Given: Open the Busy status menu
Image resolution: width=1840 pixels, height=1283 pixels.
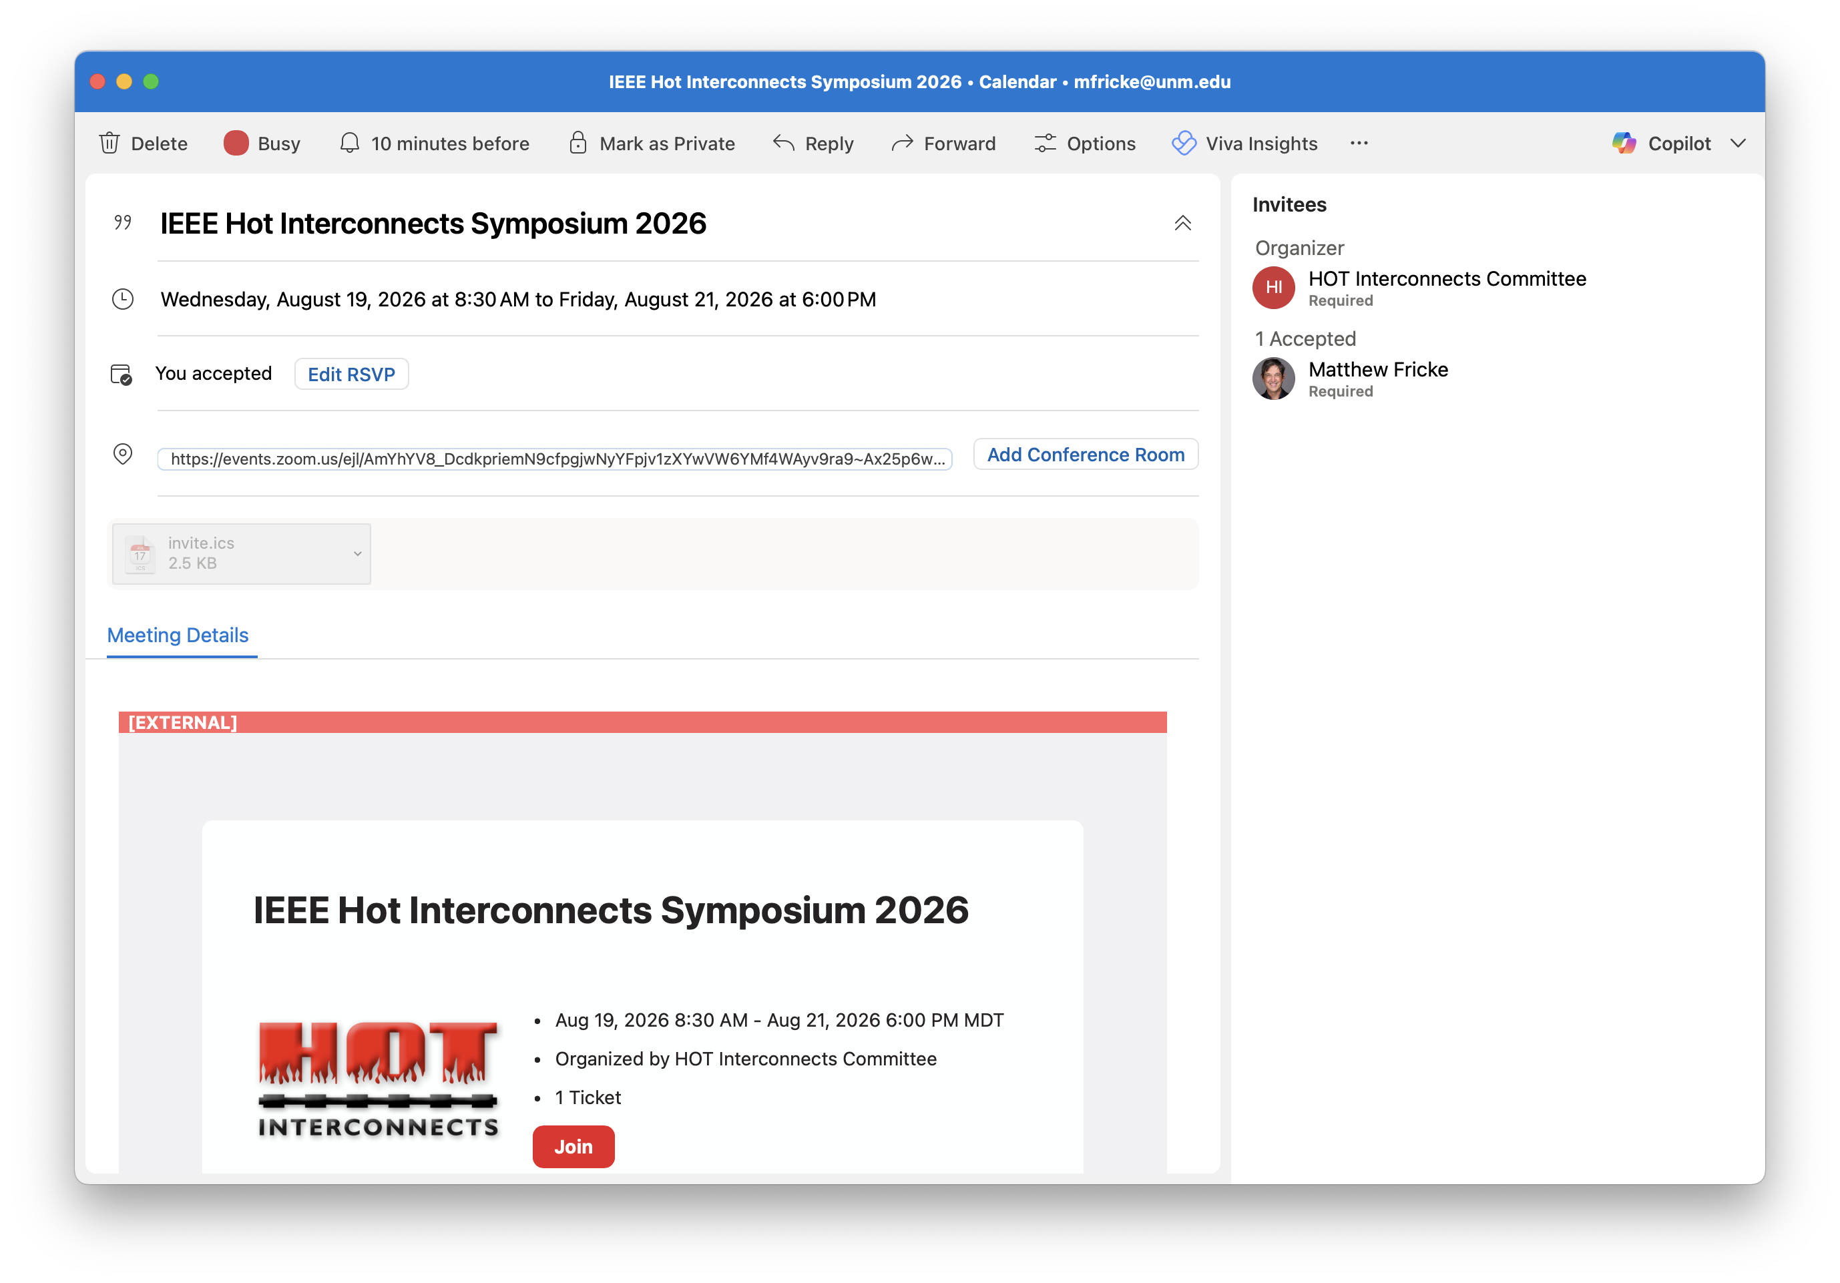Looking at the screenshot, I should tap(278, 144).
